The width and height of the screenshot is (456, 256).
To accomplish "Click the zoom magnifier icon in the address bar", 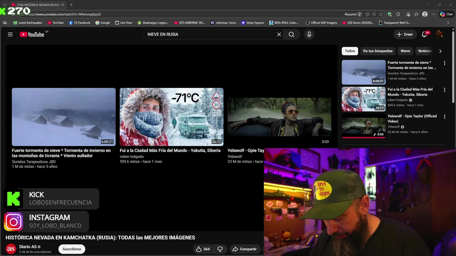I will [x=374, y=14].
